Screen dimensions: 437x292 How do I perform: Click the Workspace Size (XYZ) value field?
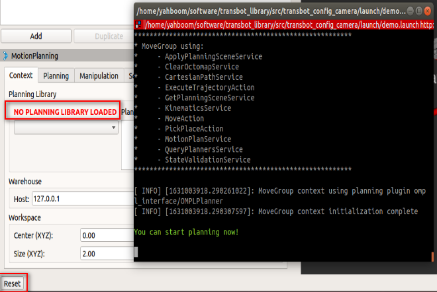coord(107,254)
